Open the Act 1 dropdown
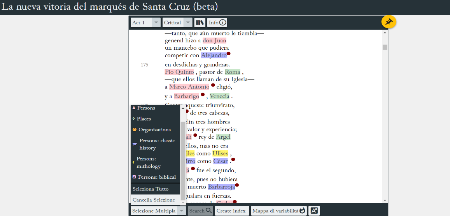450x216 pixels. click(145, 23)
